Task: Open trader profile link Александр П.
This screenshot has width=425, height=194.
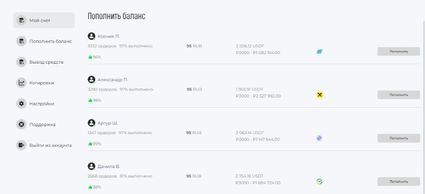Action: click(x=113, y=80)
